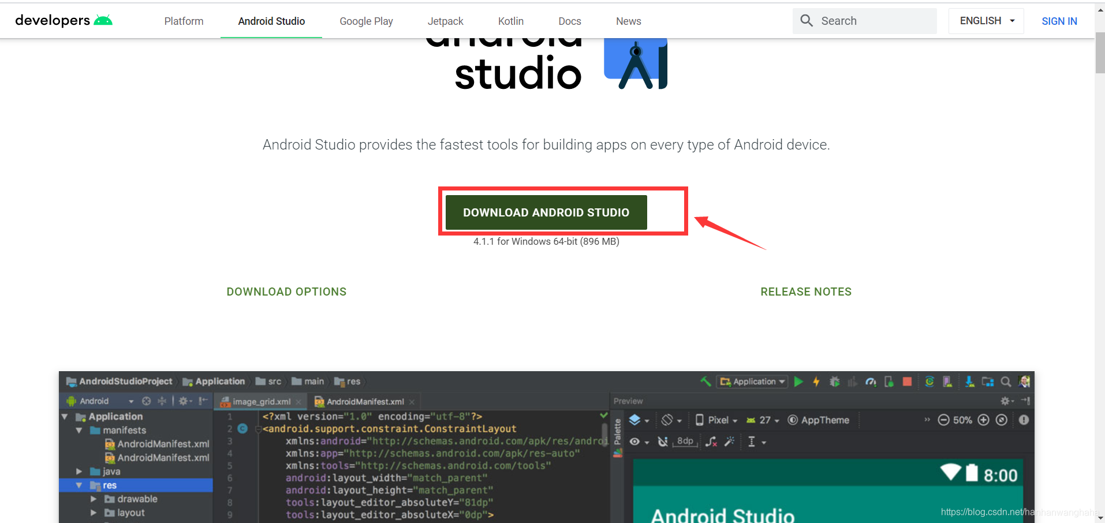This screenshot has width=1105, height=523.
Task: Click the green Run play icon
Action: pyautogui.click(x=798, y=382)
